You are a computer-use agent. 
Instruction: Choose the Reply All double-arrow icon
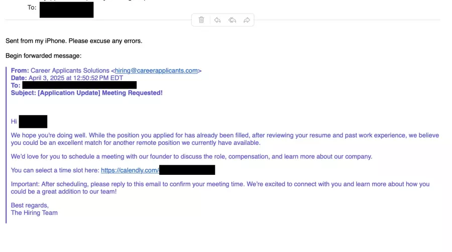point(233,20)
